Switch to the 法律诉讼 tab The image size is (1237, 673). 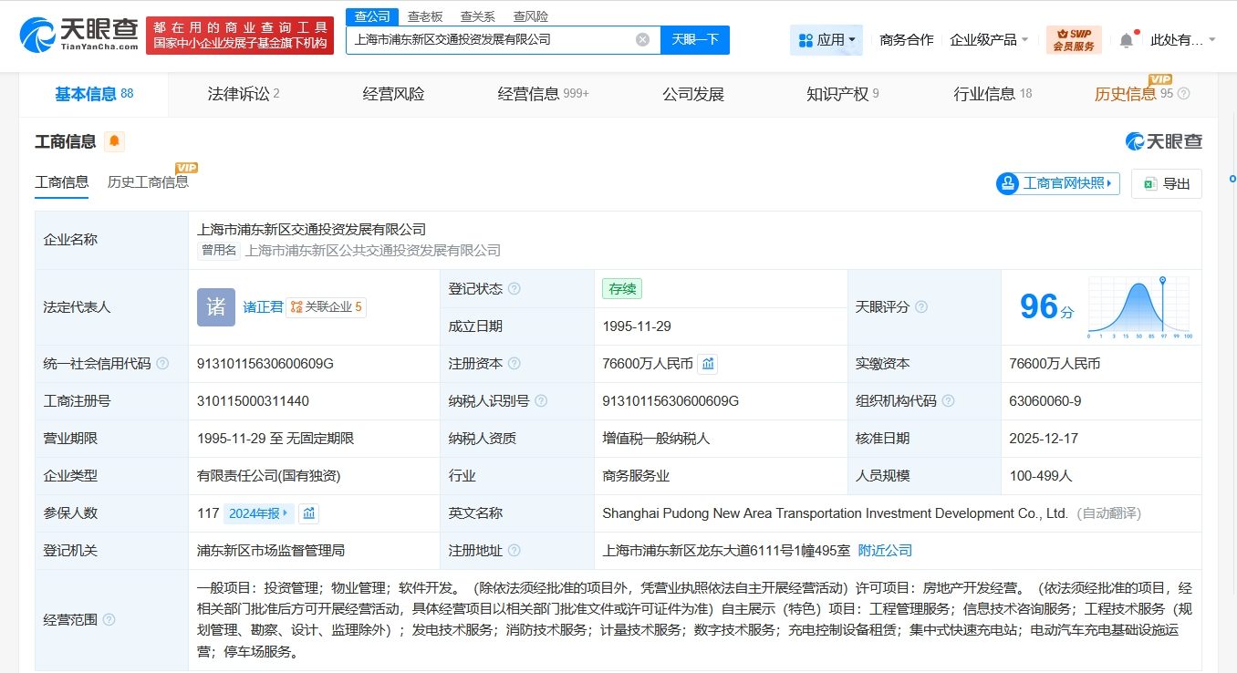click(x=236, y=92)
